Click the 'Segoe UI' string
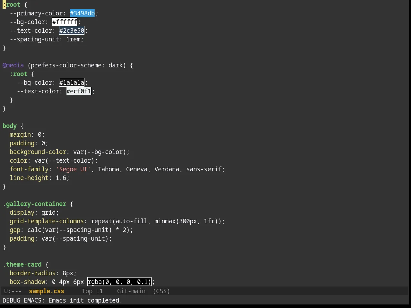 (73, 169)
